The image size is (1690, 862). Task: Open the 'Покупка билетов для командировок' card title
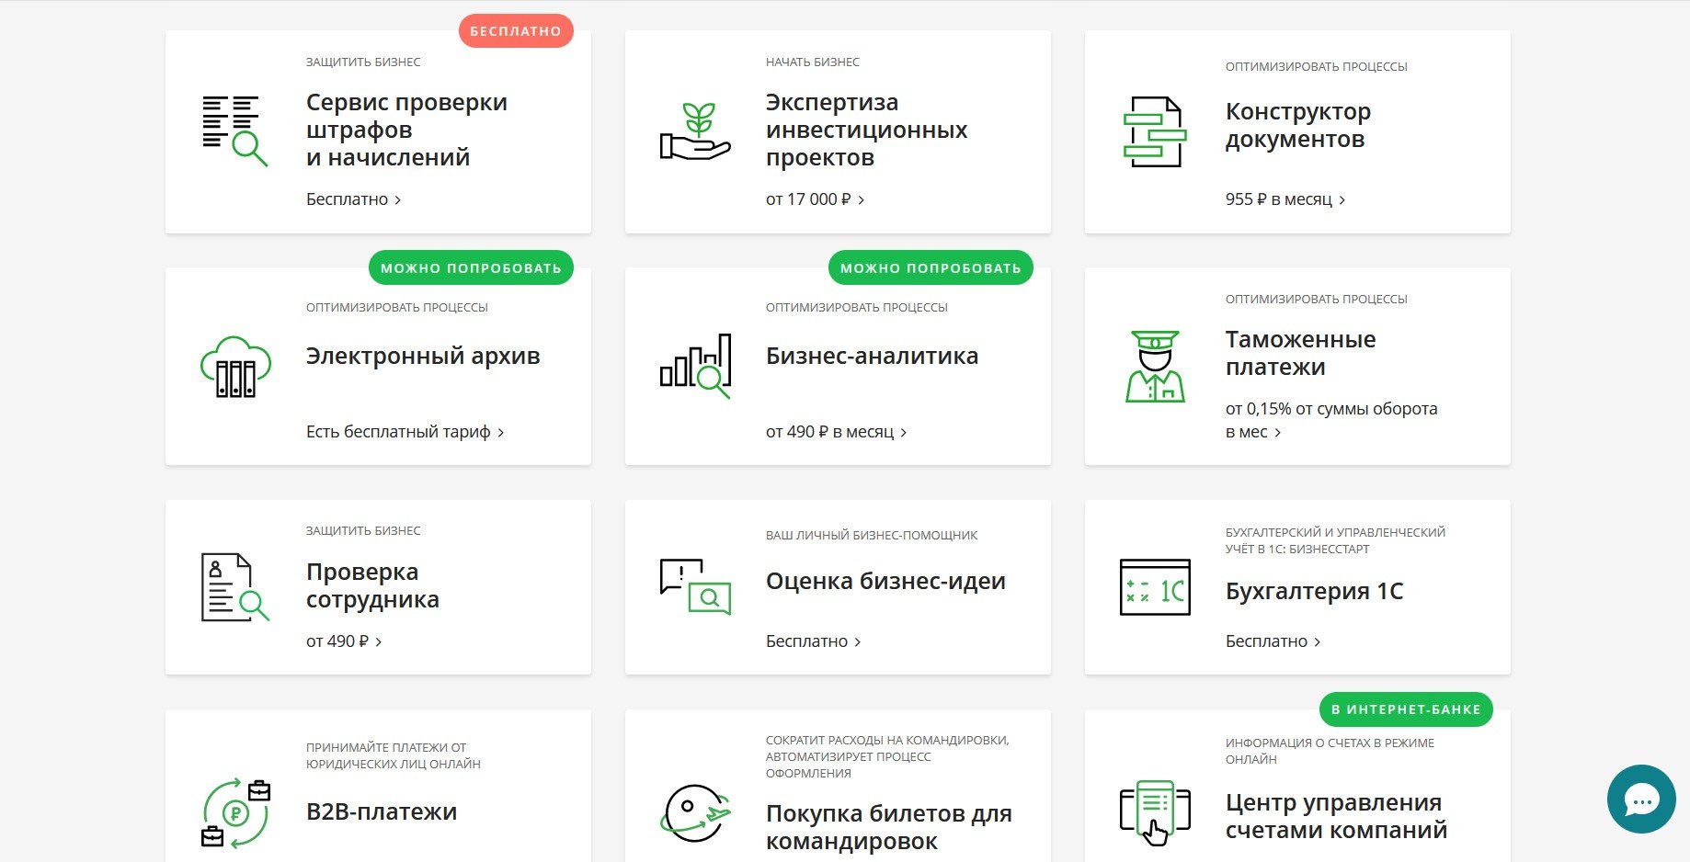coord(888,827)
